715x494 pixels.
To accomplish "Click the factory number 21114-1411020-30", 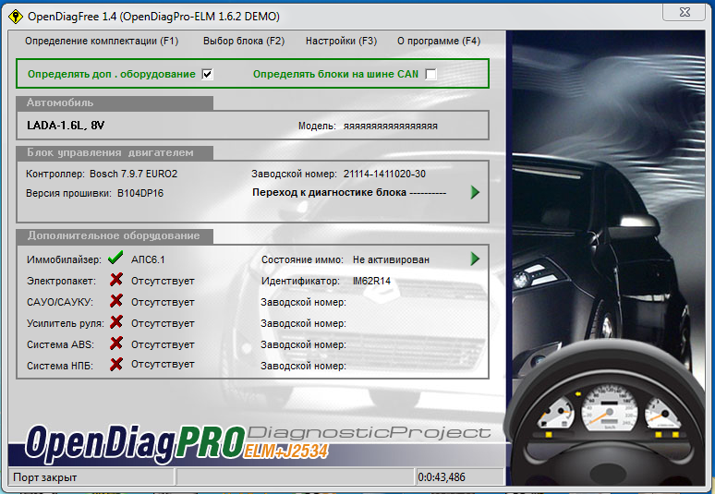I will tap(384, 175).
